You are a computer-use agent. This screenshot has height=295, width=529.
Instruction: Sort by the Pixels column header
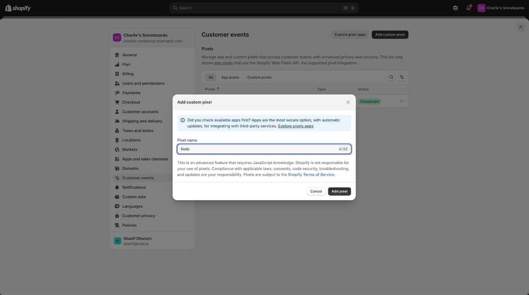[212, 89]
